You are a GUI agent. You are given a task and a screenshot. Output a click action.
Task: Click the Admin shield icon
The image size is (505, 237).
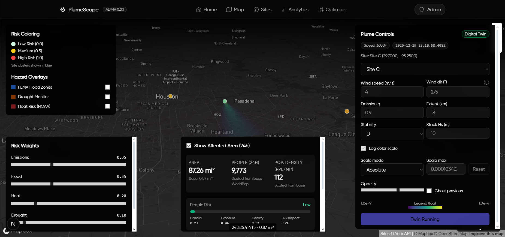(422, 10)
